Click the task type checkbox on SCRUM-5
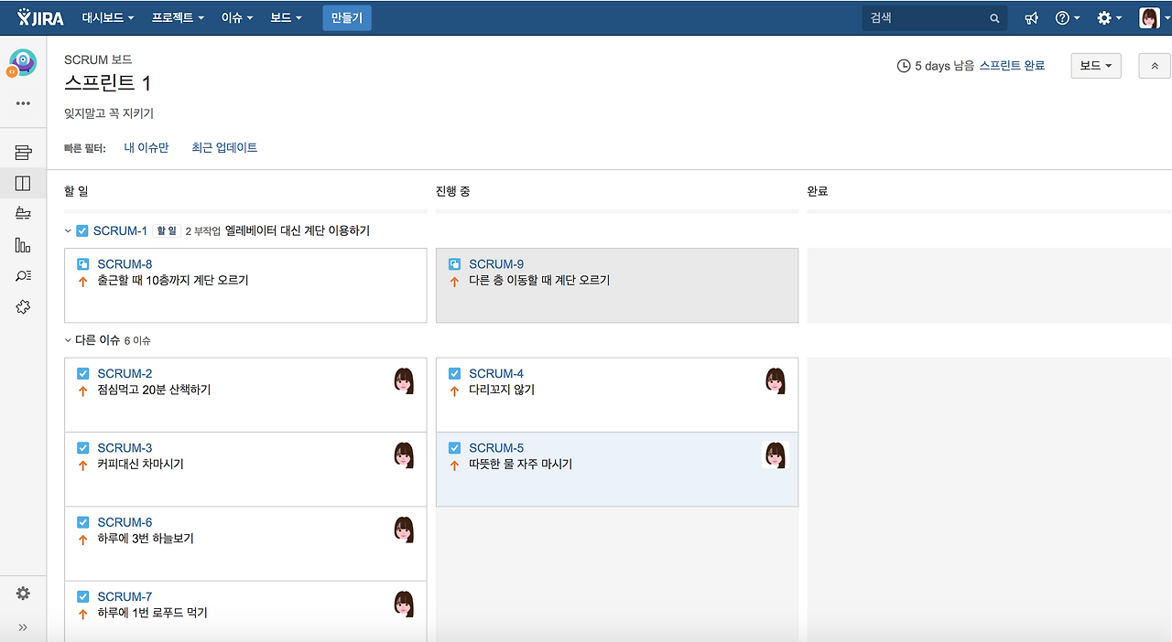The image size is (1172, 642). point(454,448)
